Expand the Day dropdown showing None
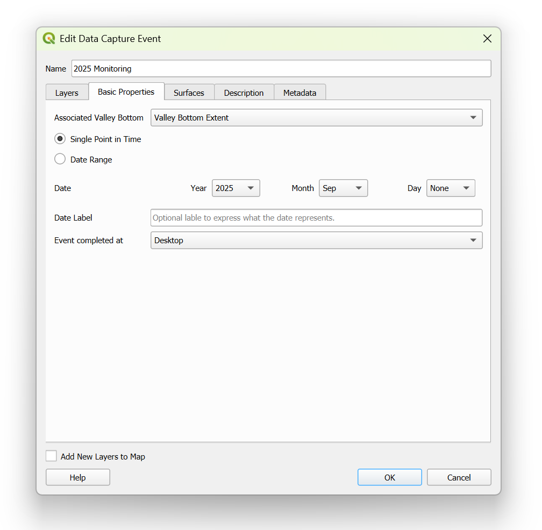Screen dimensions: 542x530 [x=451, y=188]
